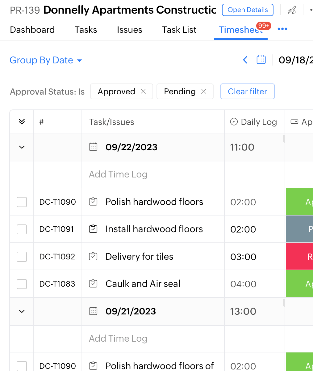Click the double-chevron collapse all icon
The height and width of the screenshot is (371, 313).
[22, 122]
